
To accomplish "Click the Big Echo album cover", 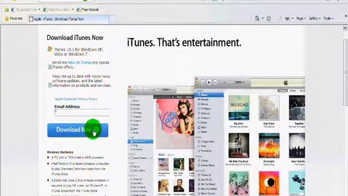I will (x=239, y=108).
